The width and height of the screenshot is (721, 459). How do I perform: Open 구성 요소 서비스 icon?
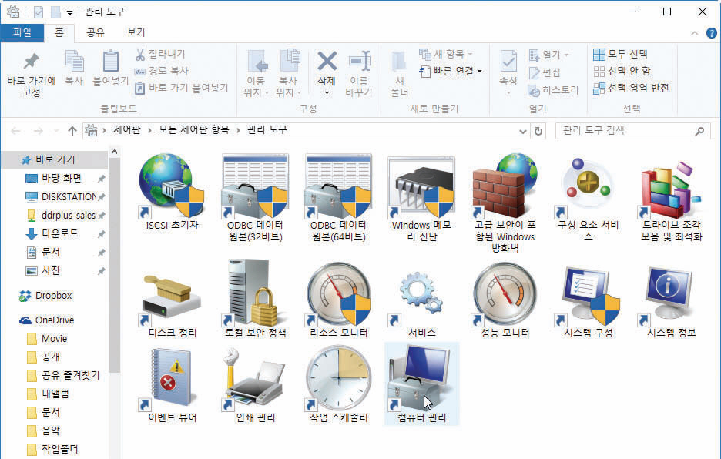coord(588,198)
